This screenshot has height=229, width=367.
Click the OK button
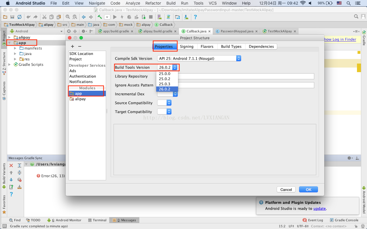pyautogui.click(x=309, y=189)
